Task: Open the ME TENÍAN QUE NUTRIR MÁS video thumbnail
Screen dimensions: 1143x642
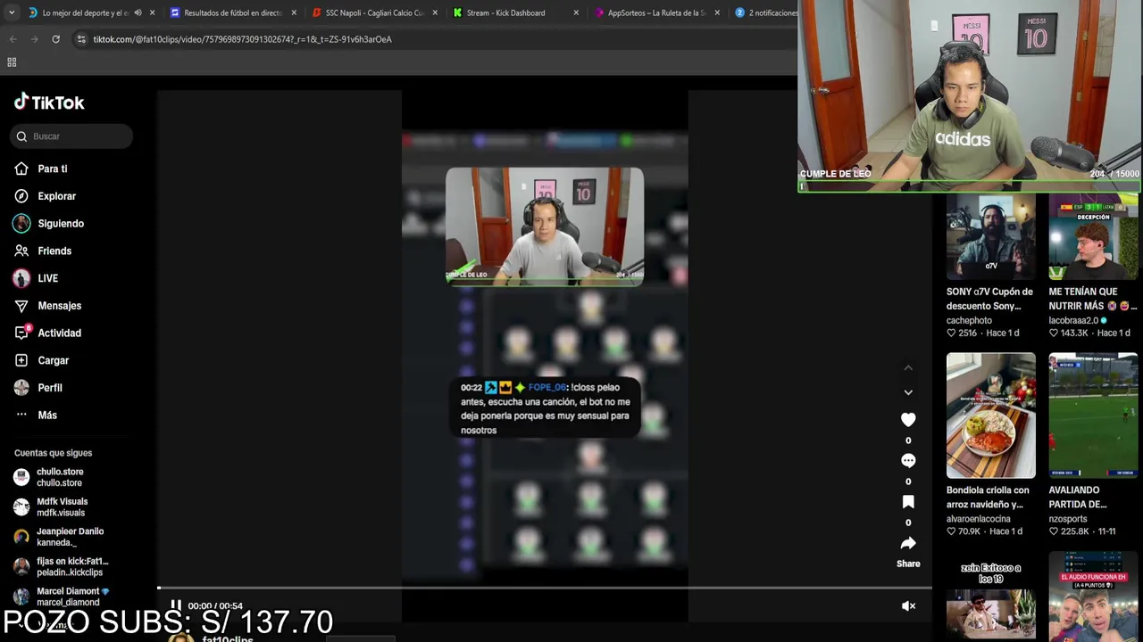Action: (x=1093, y=236)
